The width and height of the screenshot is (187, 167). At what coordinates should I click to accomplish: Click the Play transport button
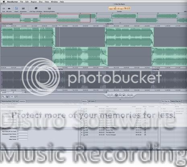120,95
